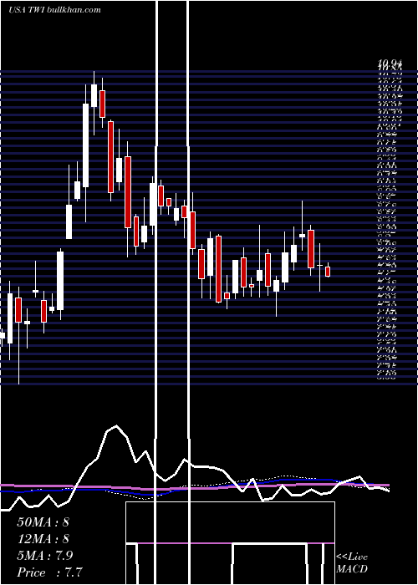This screenshot has width=418, height=585.
Task: Click the "Price : 7.7" readout
Action: [49, 572]
